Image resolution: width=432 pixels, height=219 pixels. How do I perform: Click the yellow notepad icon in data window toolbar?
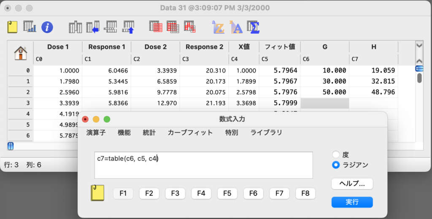[x=13, y=27]
